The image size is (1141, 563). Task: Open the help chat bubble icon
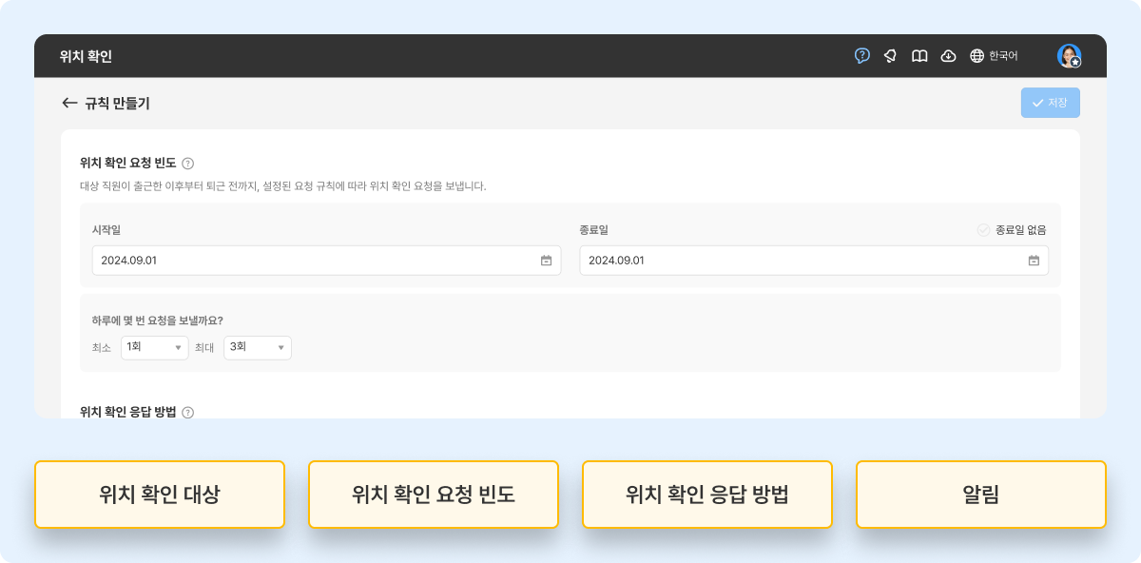[861, 56]
